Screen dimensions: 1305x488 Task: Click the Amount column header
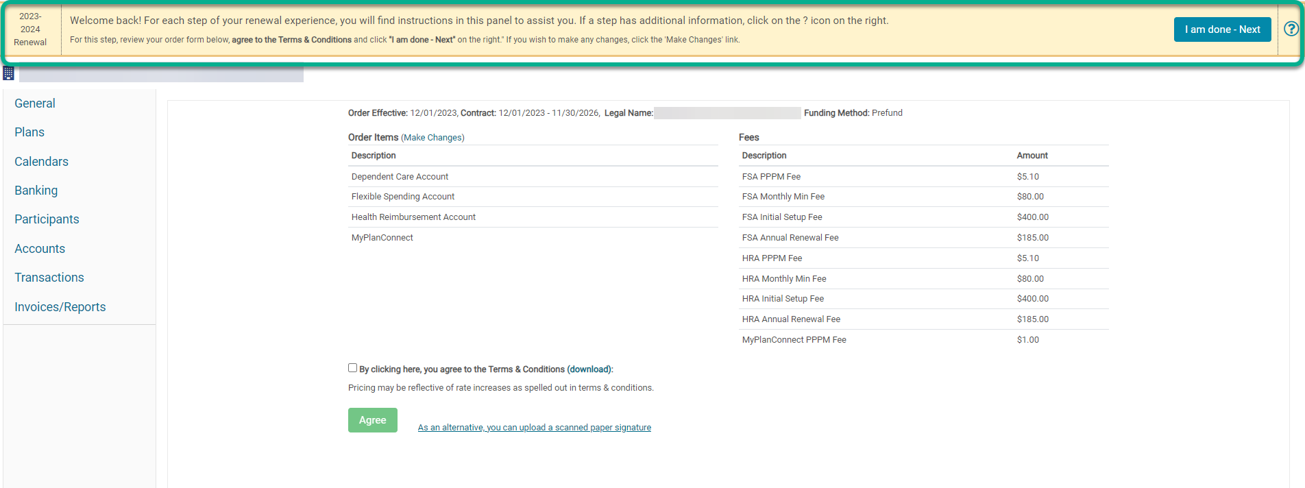[x=1032, y=156]
